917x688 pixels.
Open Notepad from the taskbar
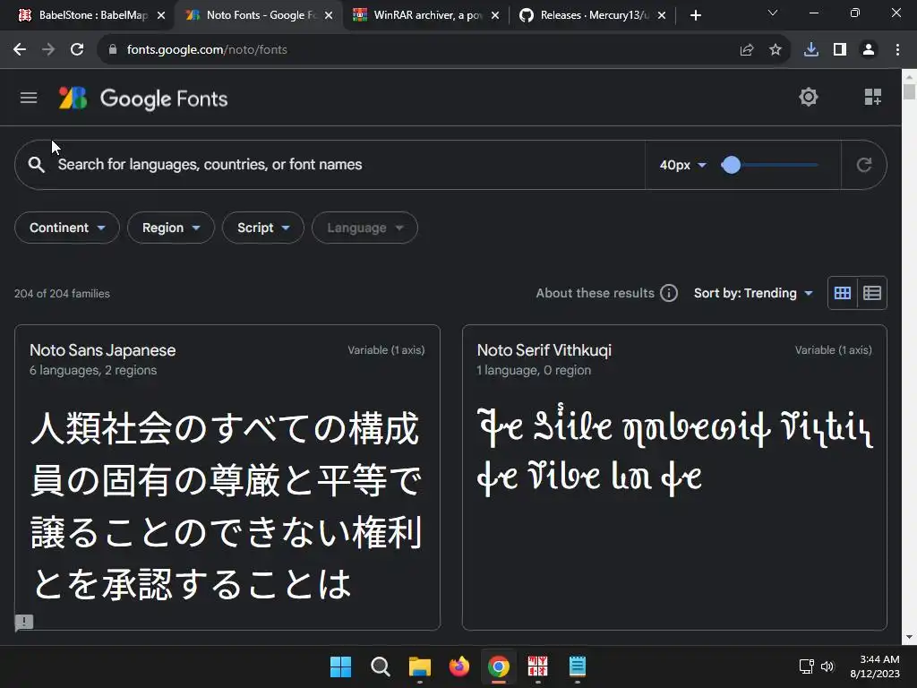coord(578,666)
